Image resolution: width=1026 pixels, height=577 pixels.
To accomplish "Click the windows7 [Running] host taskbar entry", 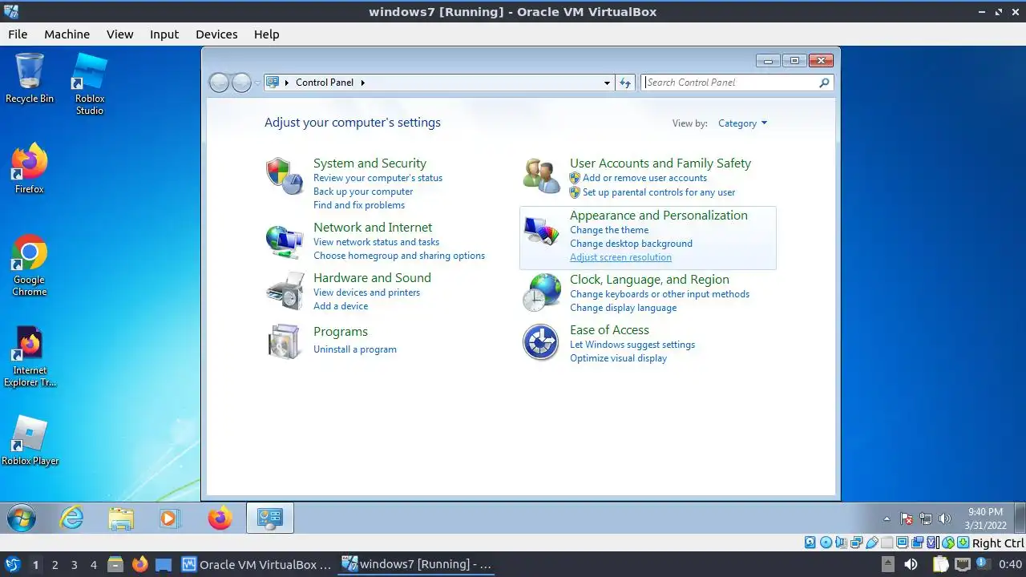I will coord(418,564).
